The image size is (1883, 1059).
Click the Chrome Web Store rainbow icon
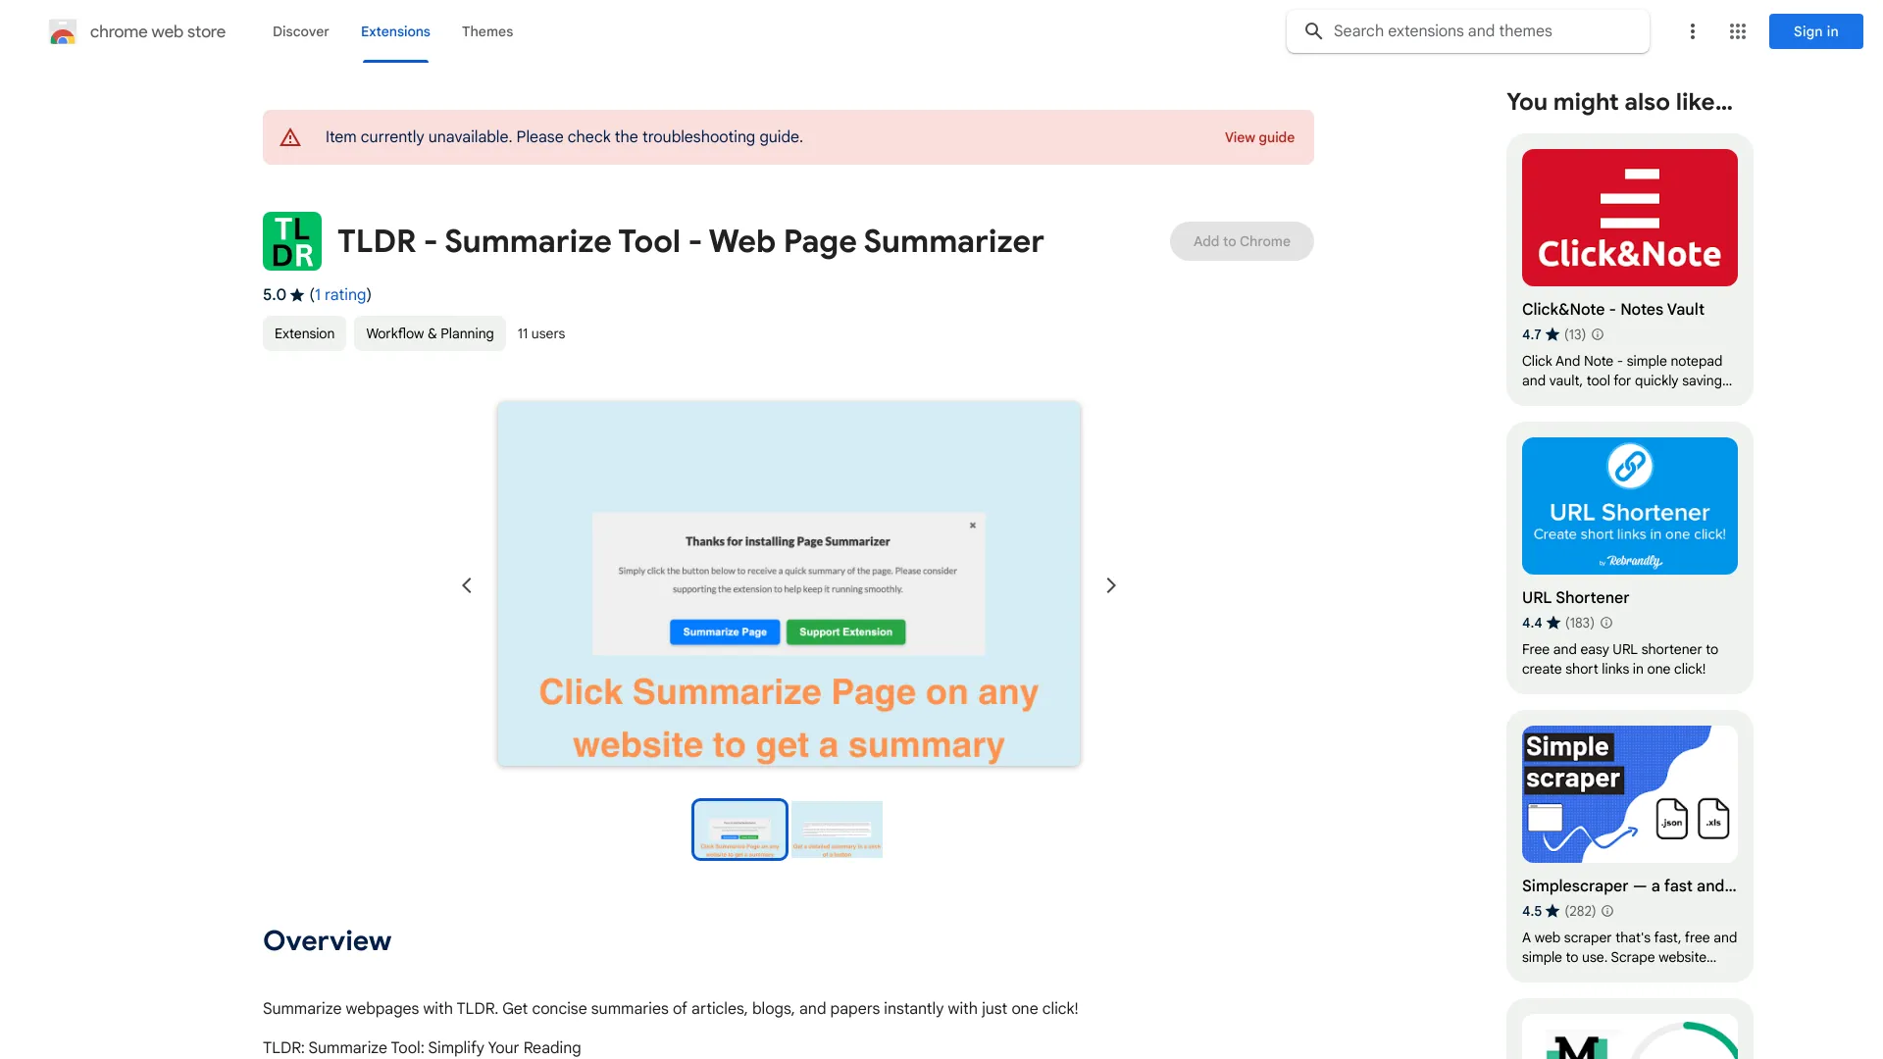click(x=61, y=31)
